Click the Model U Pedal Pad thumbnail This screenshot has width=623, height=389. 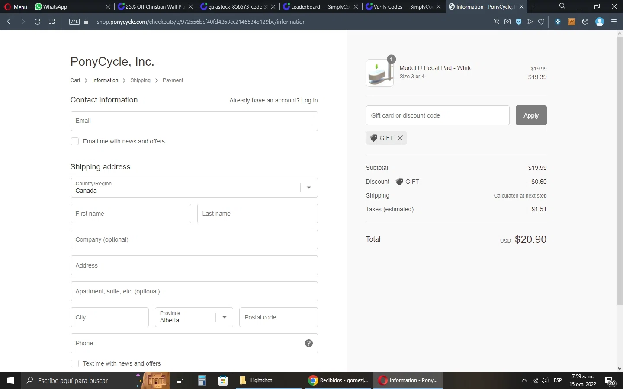(380, 73)
